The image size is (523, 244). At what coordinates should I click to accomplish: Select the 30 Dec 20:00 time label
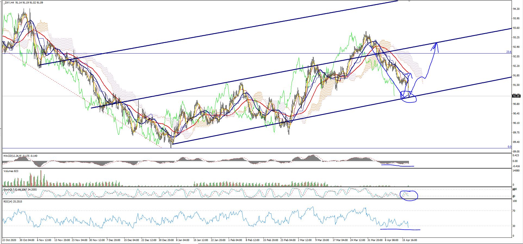pyautogui.click(x=166, y=240)
